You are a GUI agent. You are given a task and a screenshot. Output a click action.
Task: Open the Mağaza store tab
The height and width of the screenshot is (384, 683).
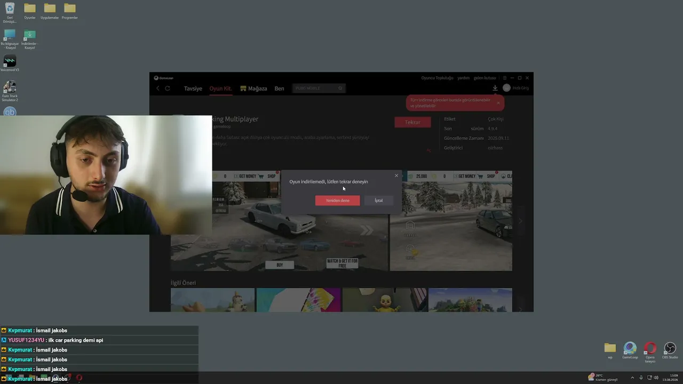point(253,89)
